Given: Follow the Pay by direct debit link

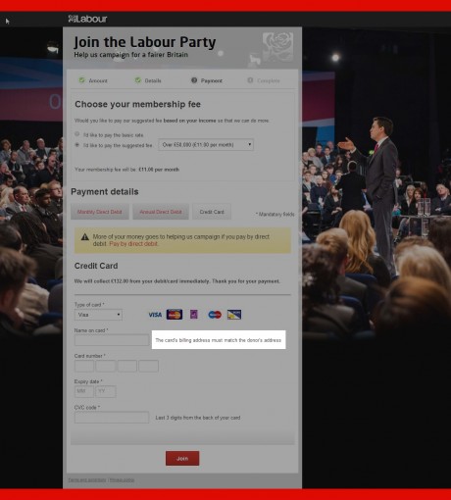Looking at the screenshot, I should (133, 244).
